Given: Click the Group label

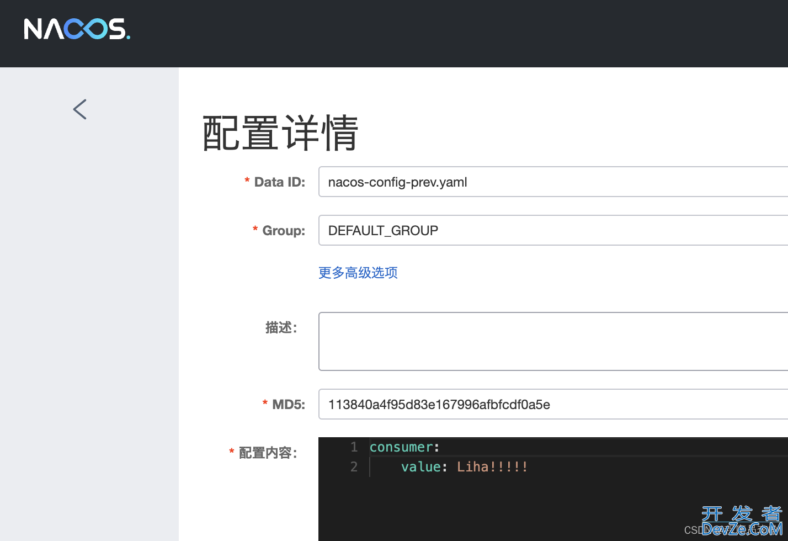Looking at the screenshot, I should 284,231.
